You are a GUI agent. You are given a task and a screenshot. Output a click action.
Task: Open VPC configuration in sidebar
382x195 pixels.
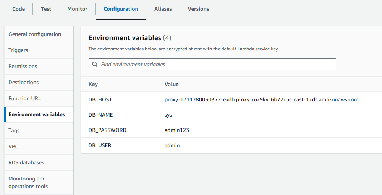[x=13, y=146]
